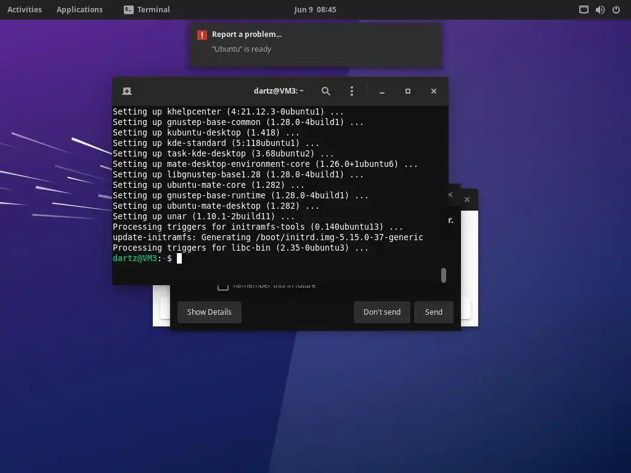The height and width of the screenshot is (473, 631).
Task: Click the line Setting up unar
Action: click(x=203, y=216)
